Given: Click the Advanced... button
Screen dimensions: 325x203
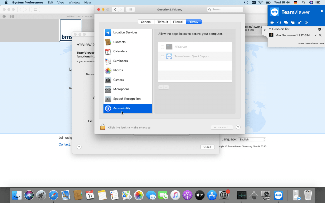Looking at the screenshot, I should (x=222, y=128).
